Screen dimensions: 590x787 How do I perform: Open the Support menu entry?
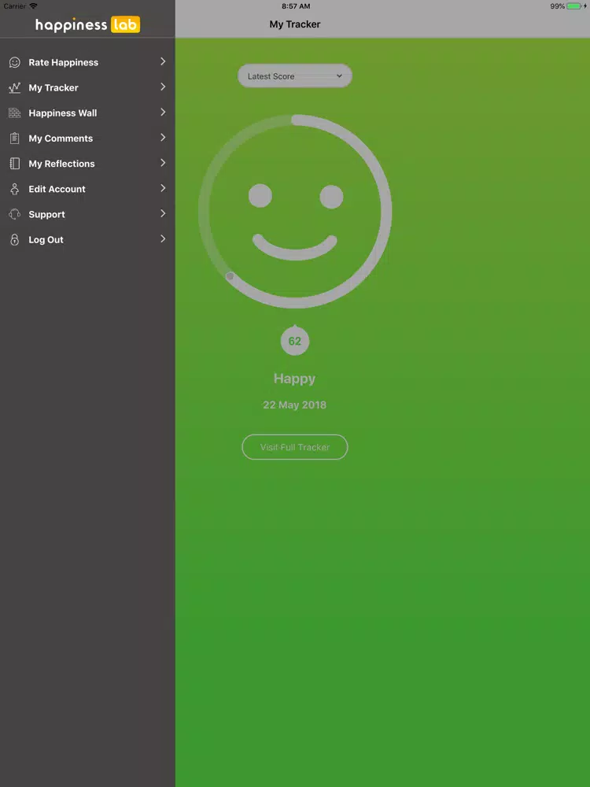click(87, 214)
